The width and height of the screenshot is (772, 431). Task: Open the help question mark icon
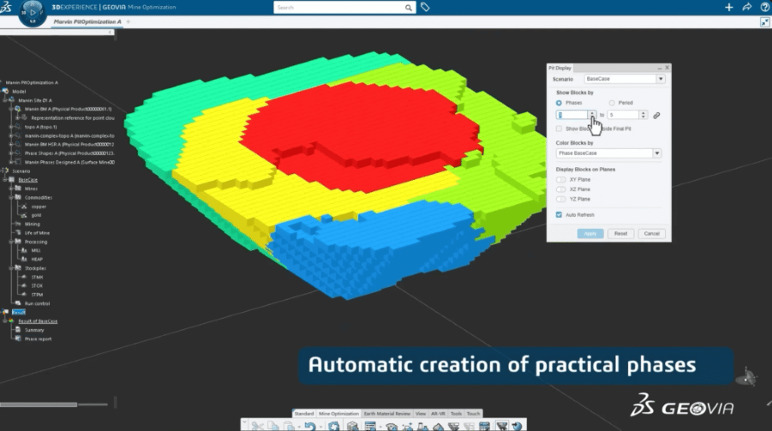(763, 7)
